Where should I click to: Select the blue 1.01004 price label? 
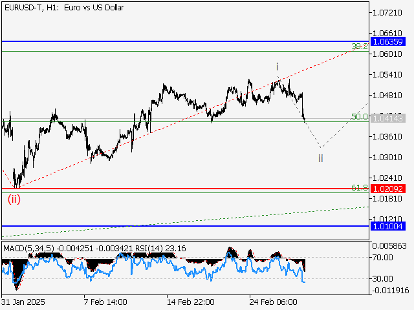pyautogui.click(x=387, y=226)
